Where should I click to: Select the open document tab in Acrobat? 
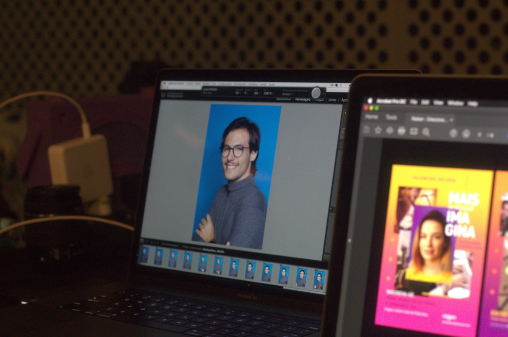[x=431, y=120]
